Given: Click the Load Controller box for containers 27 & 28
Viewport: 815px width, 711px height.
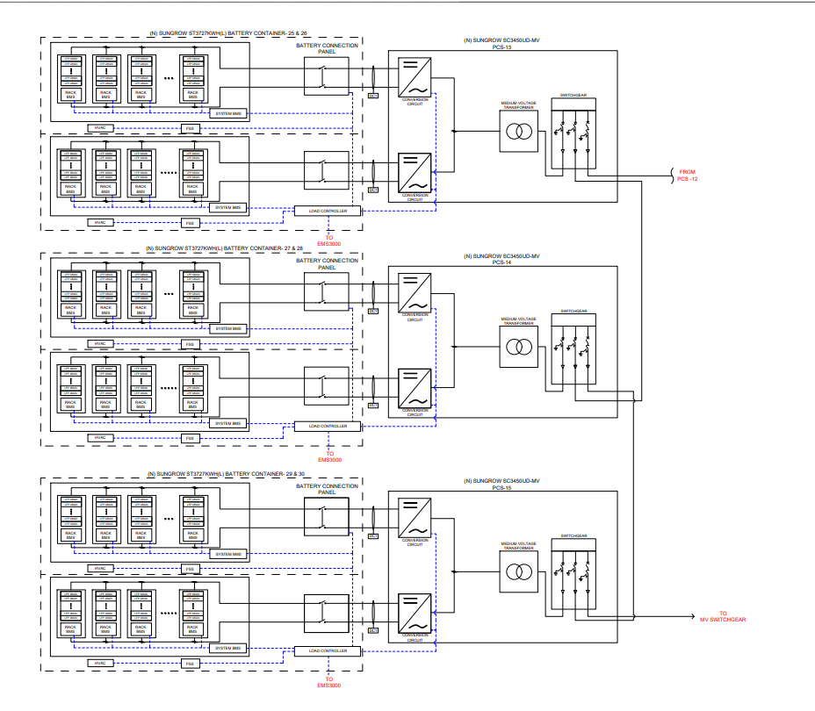Looking at the screenshot, I should 327,427.
